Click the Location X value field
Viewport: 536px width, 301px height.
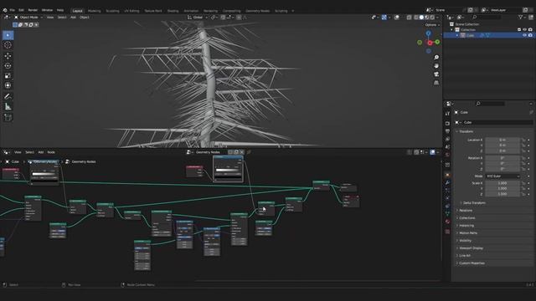click(502, 140)
